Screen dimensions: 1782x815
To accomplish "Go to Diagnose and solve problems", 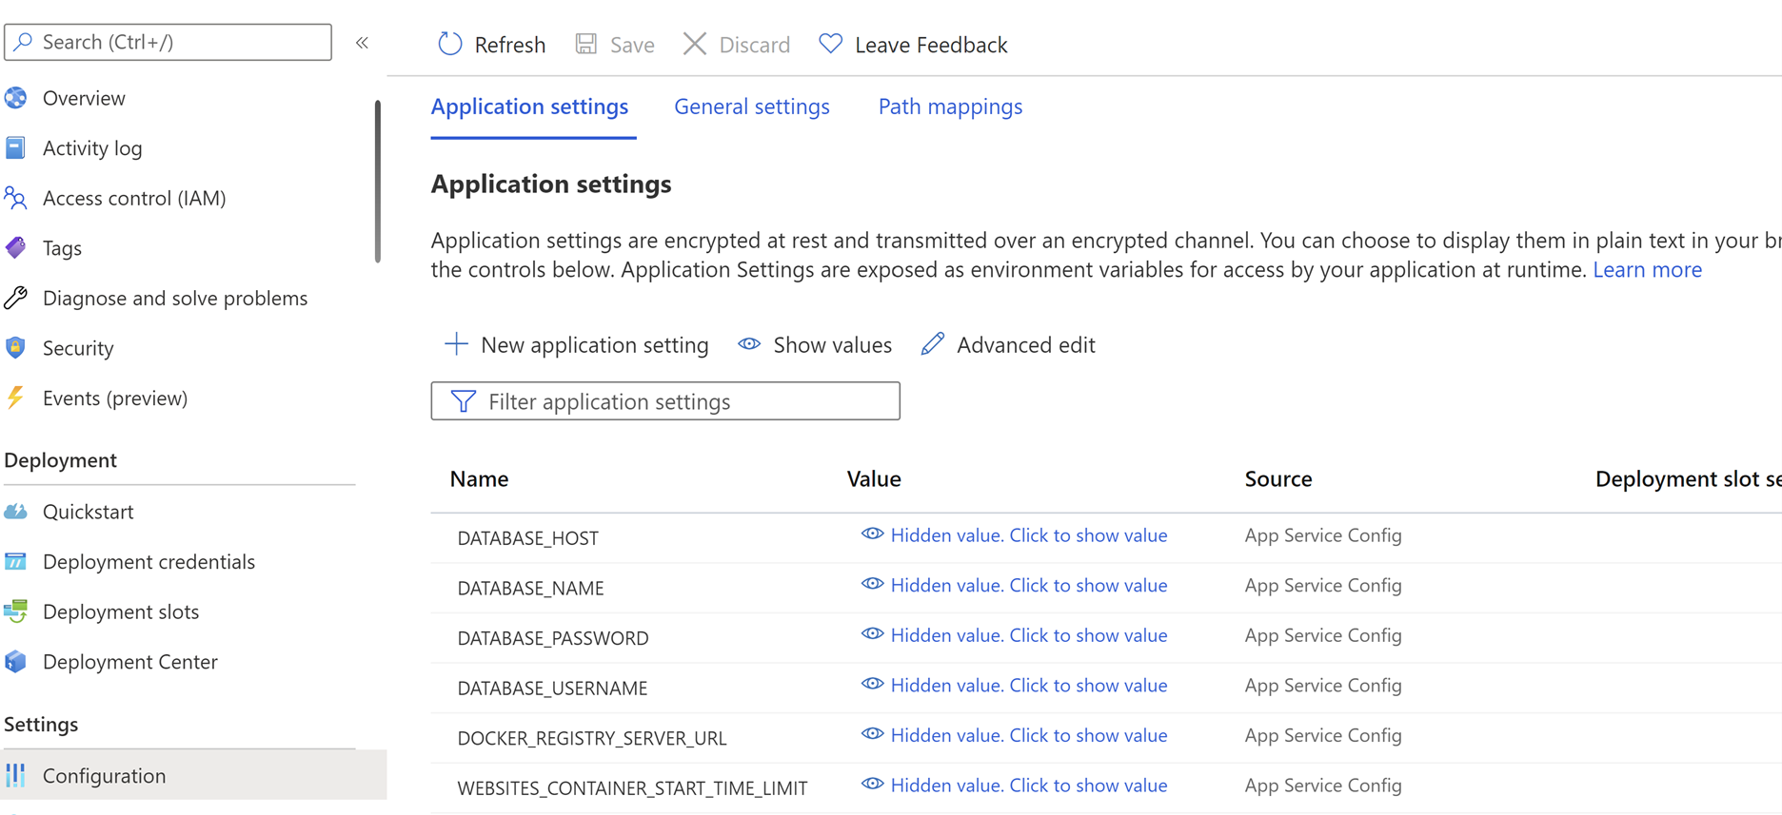I will (175, 298).
